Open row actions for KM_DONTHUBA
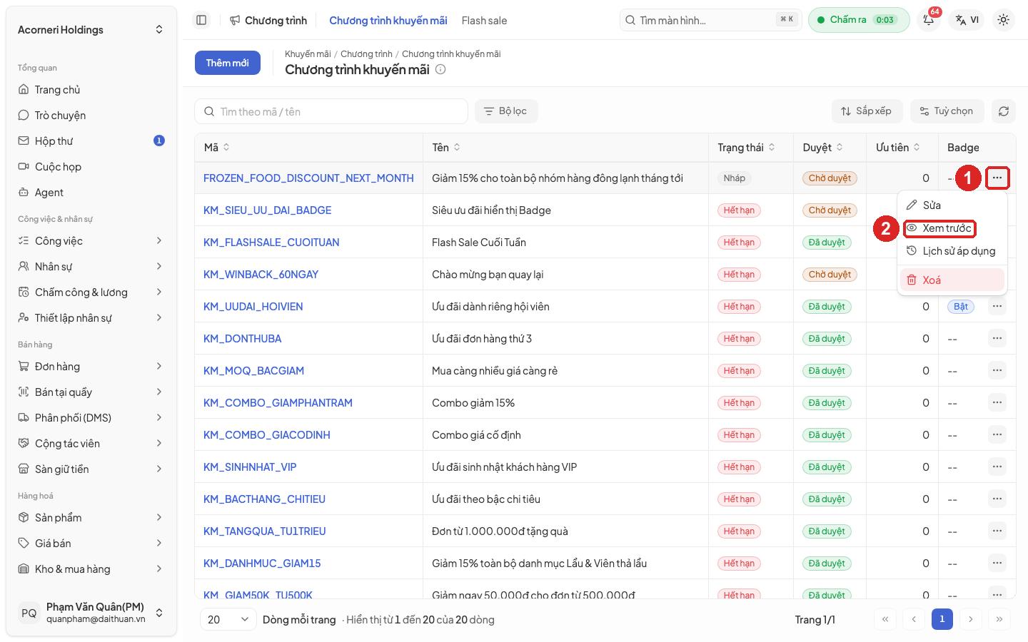This screenshot has height=642, width=1028. pyautogui.click(x=997, y=338)
